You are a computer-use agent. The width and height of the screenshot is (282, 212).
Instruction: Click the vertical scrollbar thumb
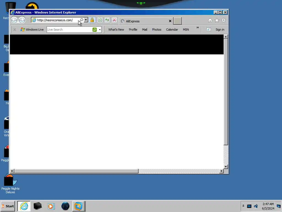point(226,92)
